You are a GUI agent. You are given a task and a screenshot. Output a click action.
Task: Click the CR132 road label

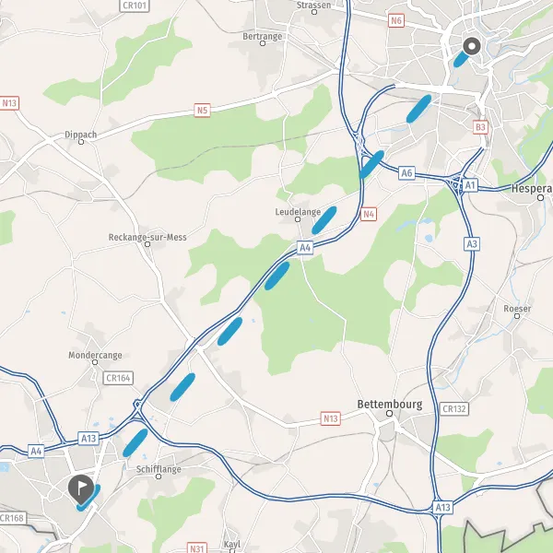(x=454, y=408)
